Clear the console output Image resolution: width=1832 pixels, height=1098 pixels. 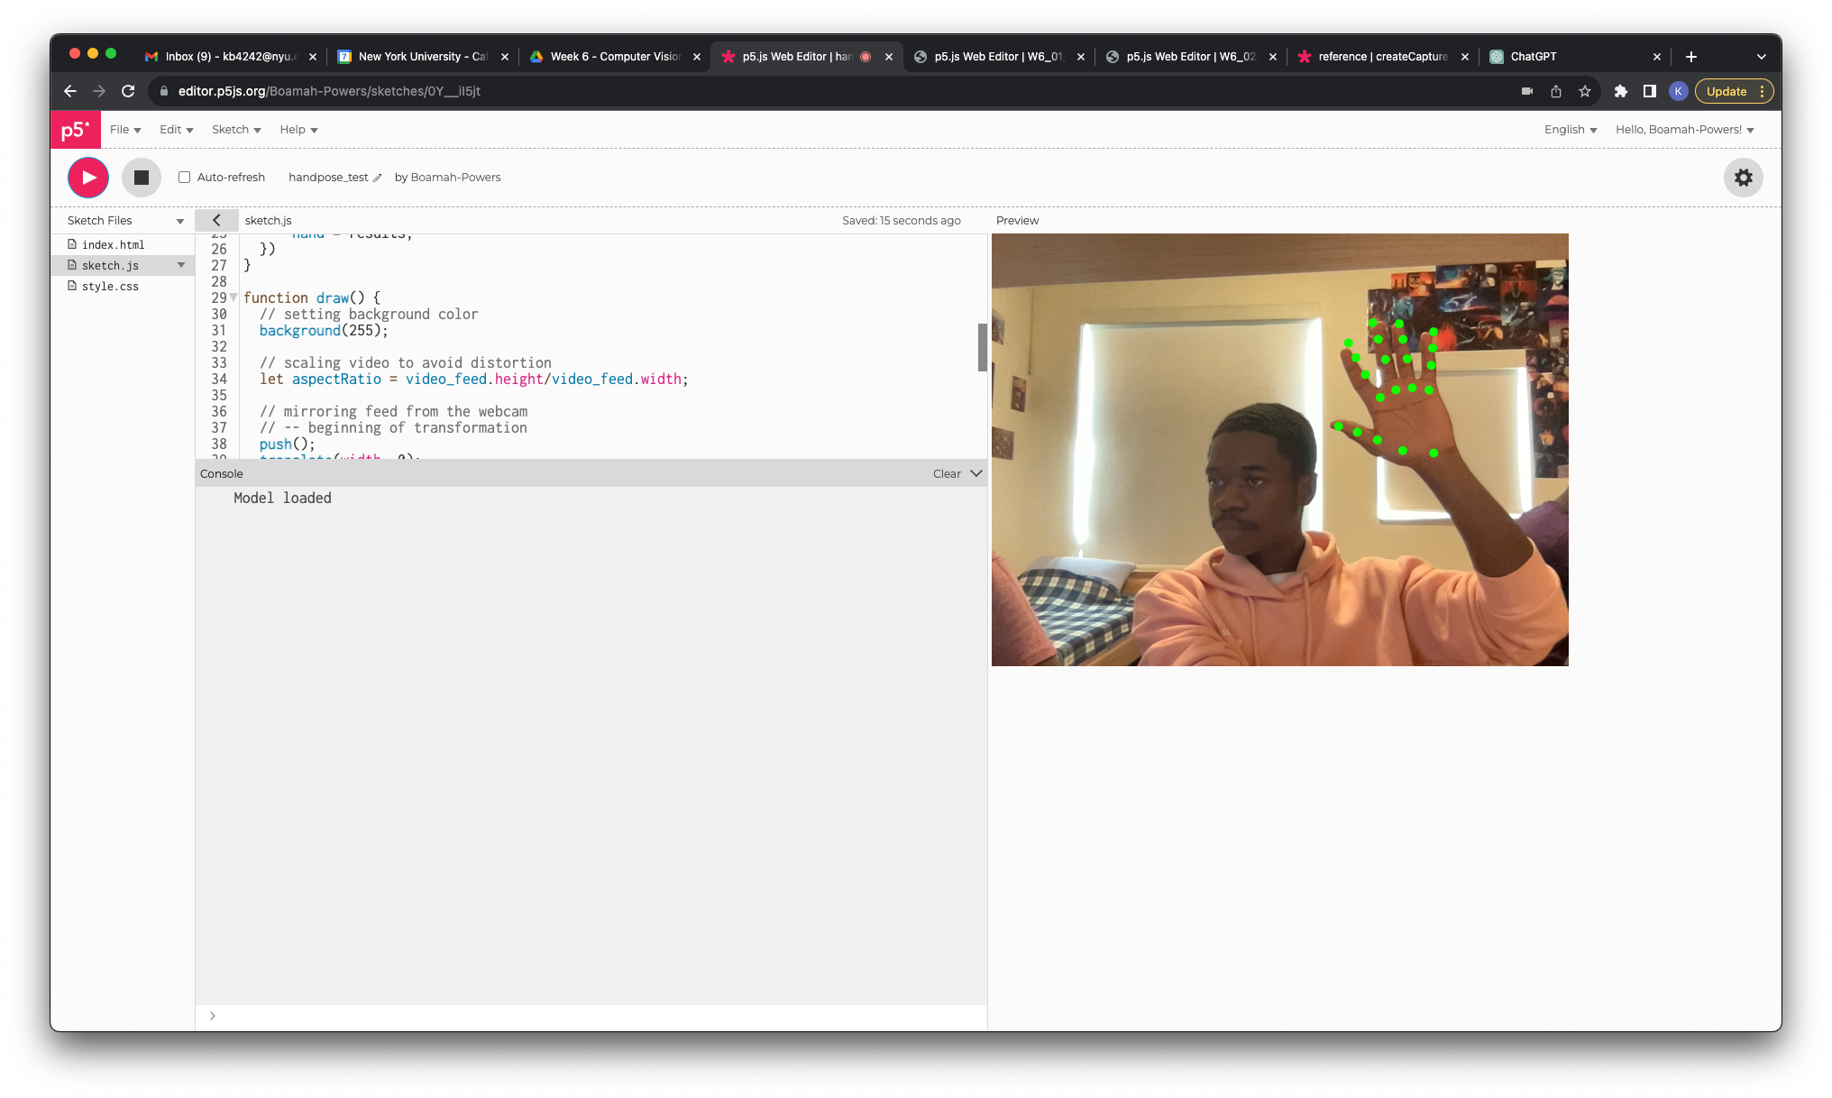(x=947, y=474)
